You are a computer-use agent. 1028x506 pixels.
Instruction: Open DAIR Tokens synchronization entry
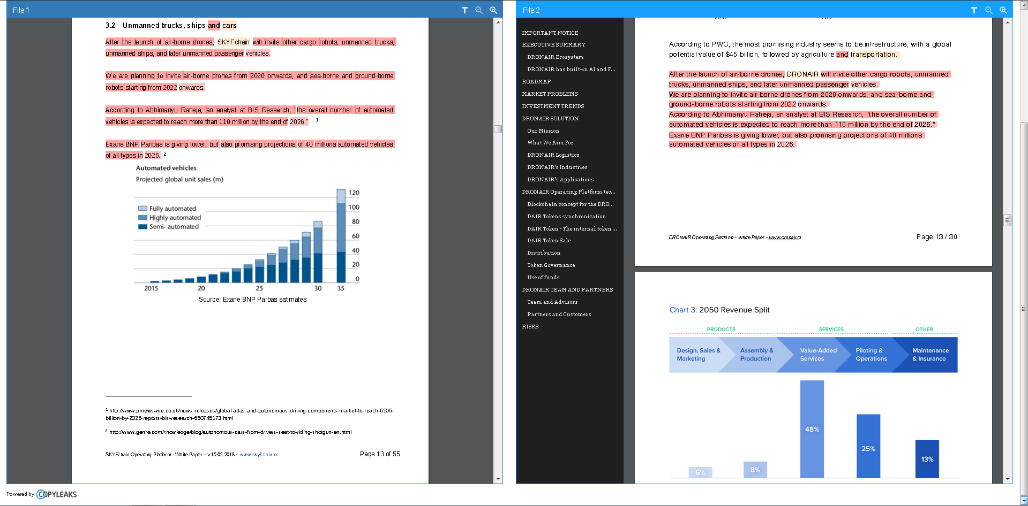pos(567,217)
